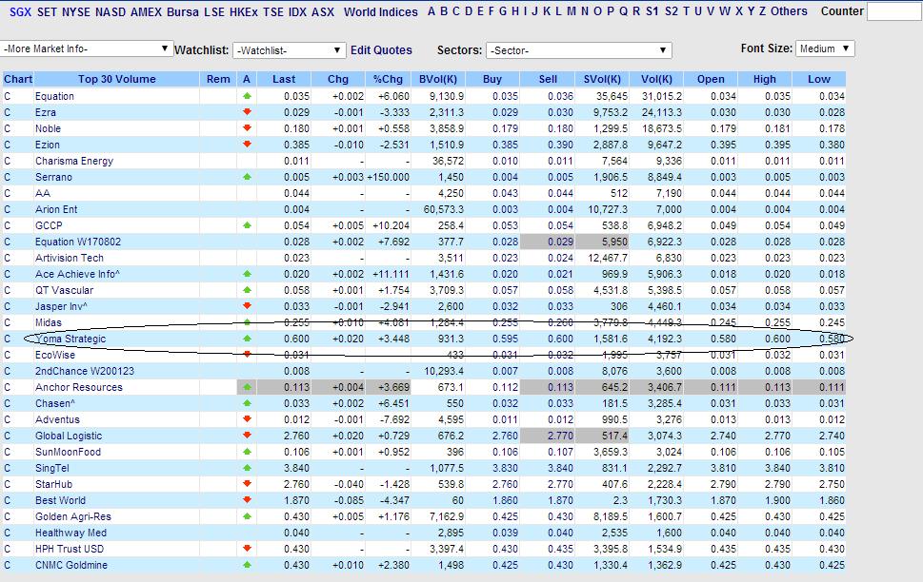Sort by Vol(K) column header
Viewport: 923px width, 582px height.
click(656, 79)
